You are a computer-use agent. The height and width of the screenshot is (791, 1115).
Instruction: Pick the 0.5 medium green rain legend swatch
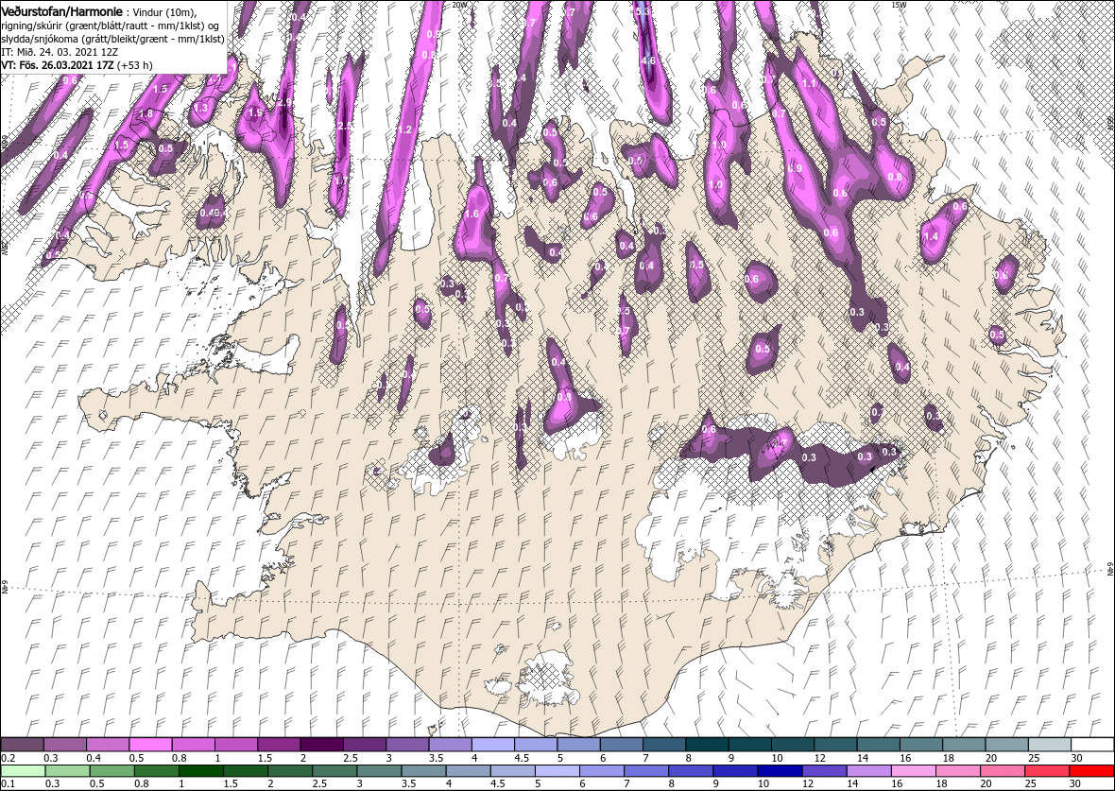(x=112, y=771)
